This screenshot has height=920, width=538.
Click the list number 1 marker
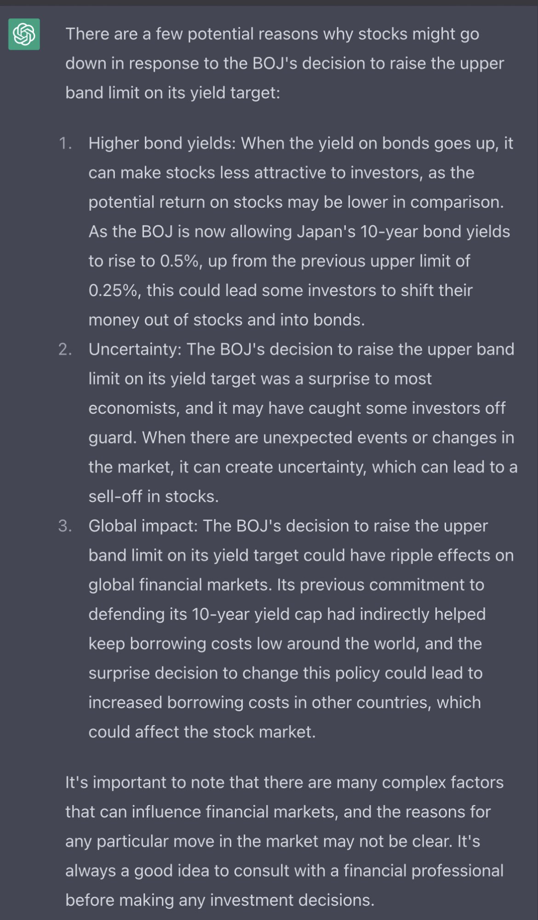pyautogui.click(x=65, y=143)
